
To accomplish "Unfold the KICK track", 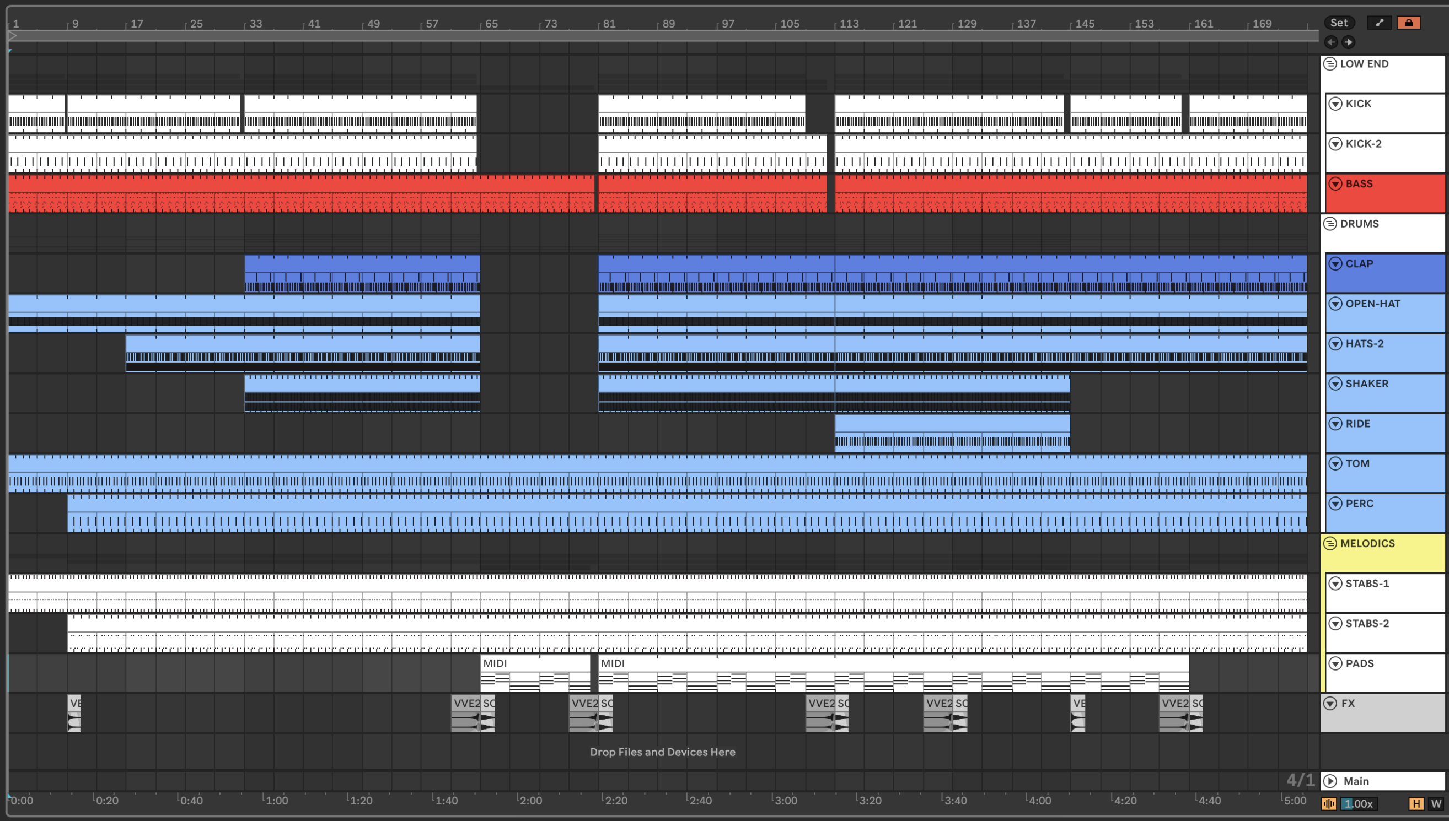I will 1335,104.
